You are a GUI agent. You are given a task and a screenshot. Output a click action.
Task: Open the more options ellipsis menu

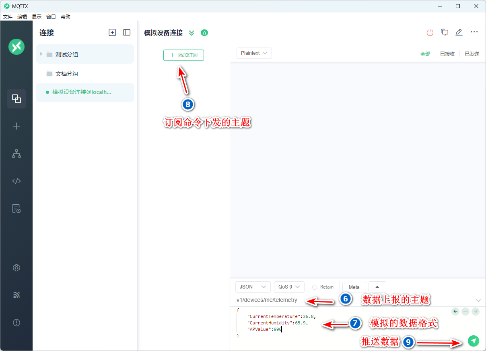pyautogui.click(x=474, y=32)
